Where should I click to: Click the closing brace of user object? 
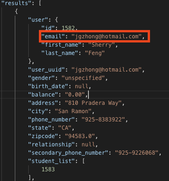coord(30,61)
